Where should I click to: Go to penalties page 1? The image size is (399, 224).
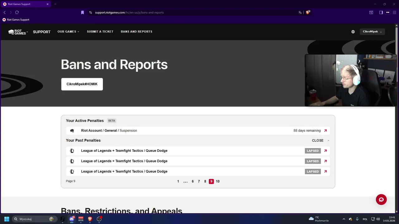(x=178, y=181)
